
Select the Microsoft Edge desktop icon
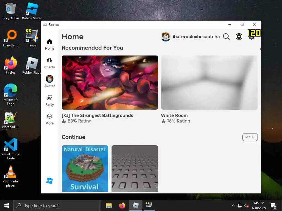11,95
